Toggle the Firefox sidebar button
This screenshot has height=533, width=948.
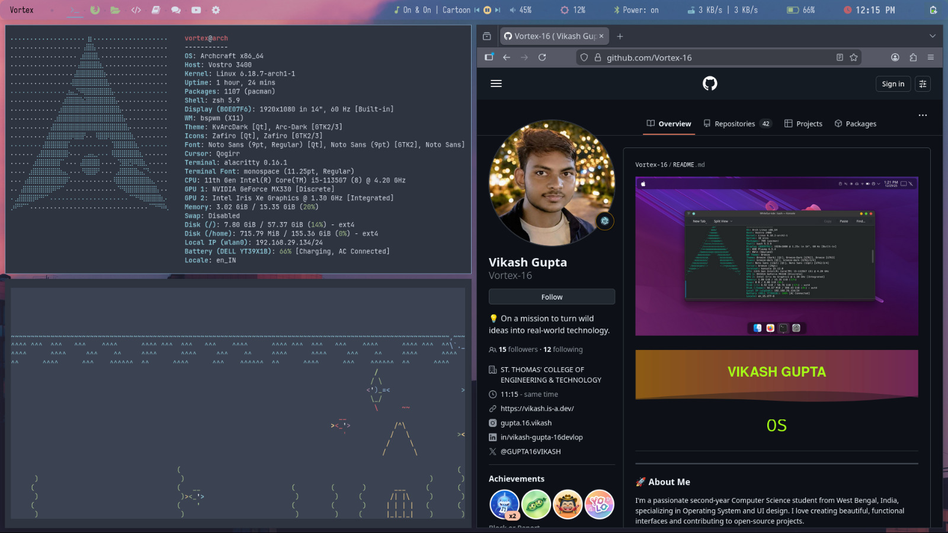[489, 57]
